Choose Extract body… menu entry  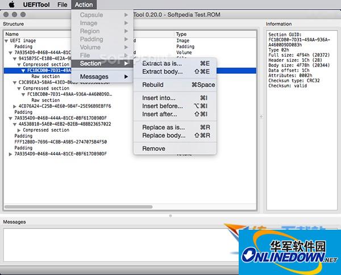click(x=175, y=71)
